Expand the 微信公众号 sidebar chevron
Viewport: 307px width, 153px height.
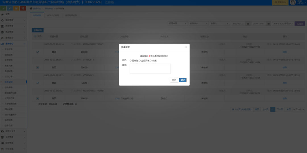[24, 131]
